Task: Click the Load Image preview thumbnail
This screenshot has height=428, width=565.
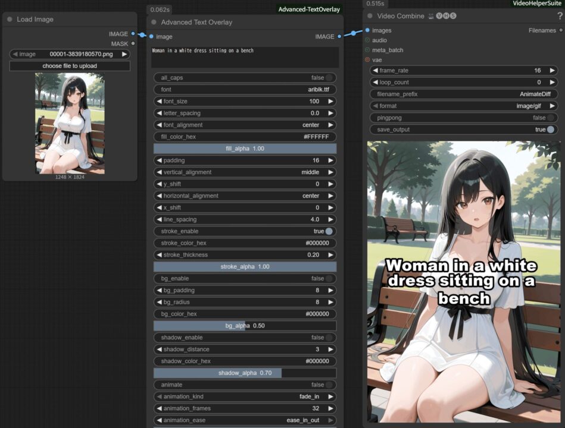Action: (x=70, y=124)
